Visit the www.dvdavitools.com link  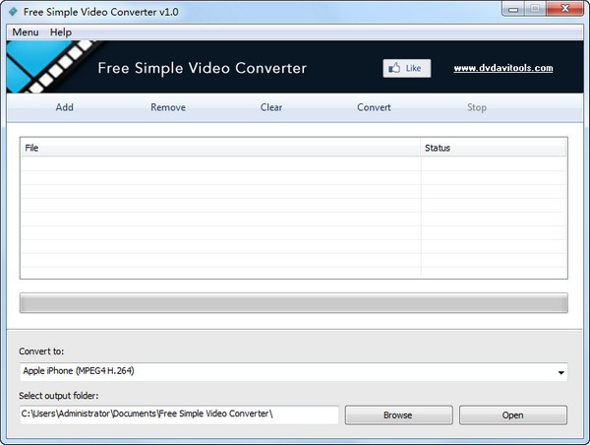pyautogui.click(x=502, y=68)
